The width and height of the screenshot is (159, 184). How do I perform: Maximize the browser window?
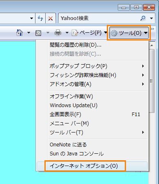pyautogui.click(x=136, y=7)
